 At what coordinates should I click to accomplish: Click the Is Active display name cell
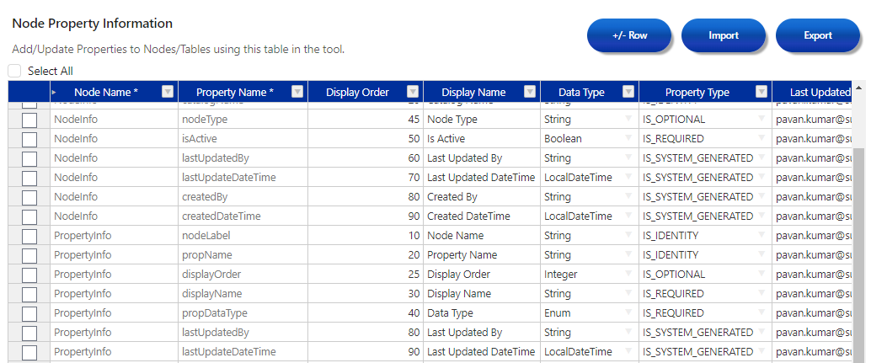482,139
